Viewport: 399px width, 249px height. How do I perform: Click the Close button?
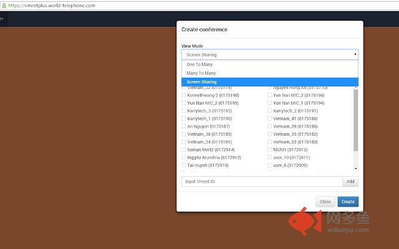tap(325, 202)
